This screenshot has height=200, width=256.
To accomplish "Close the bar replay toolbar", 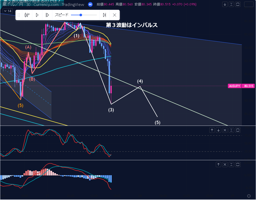I will coord(115,15).
